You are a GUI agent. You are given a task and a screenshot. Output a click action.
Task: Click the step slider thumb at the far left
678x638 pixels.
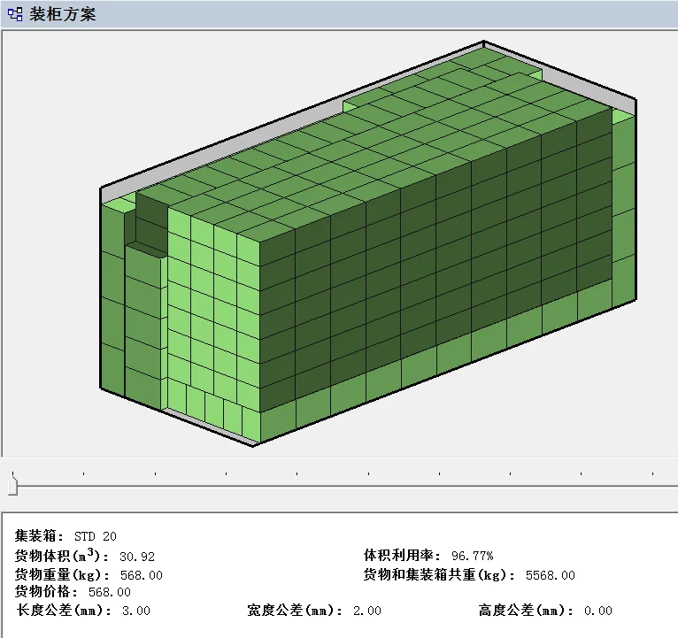[x=12, y=484]
